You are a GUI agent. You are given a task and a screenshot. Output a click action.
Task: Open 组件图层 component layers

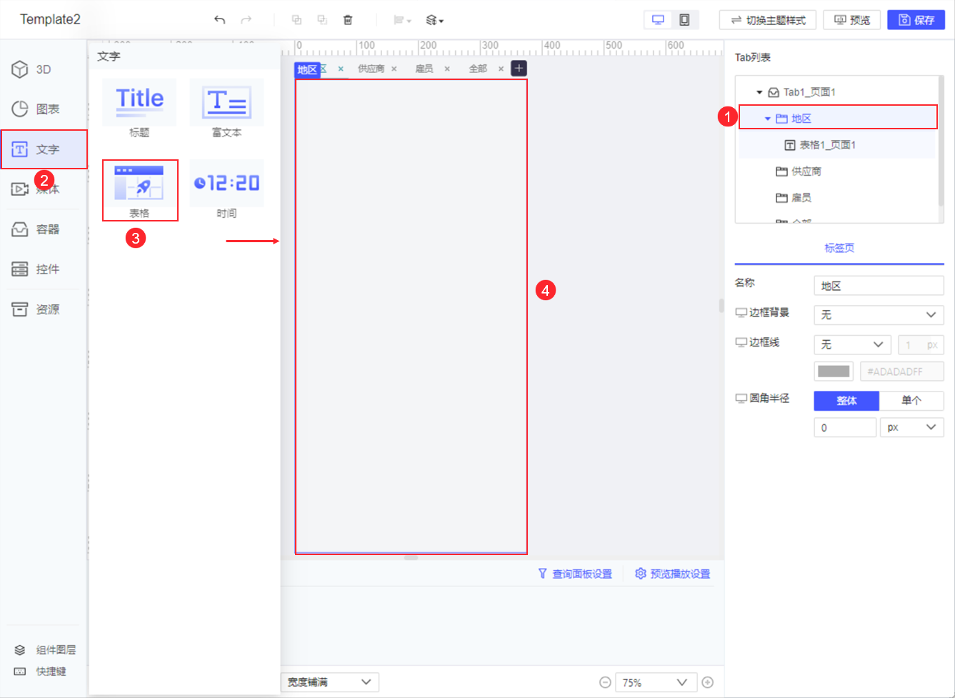[x=45, y=649]
